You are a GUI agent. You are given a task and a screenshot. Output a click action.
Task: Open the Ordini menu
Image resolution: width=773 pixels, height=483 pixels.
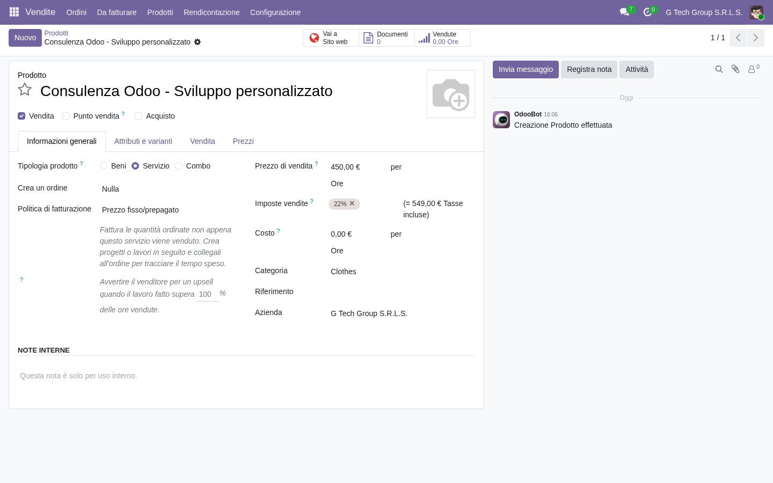click(x=76, y=12)
